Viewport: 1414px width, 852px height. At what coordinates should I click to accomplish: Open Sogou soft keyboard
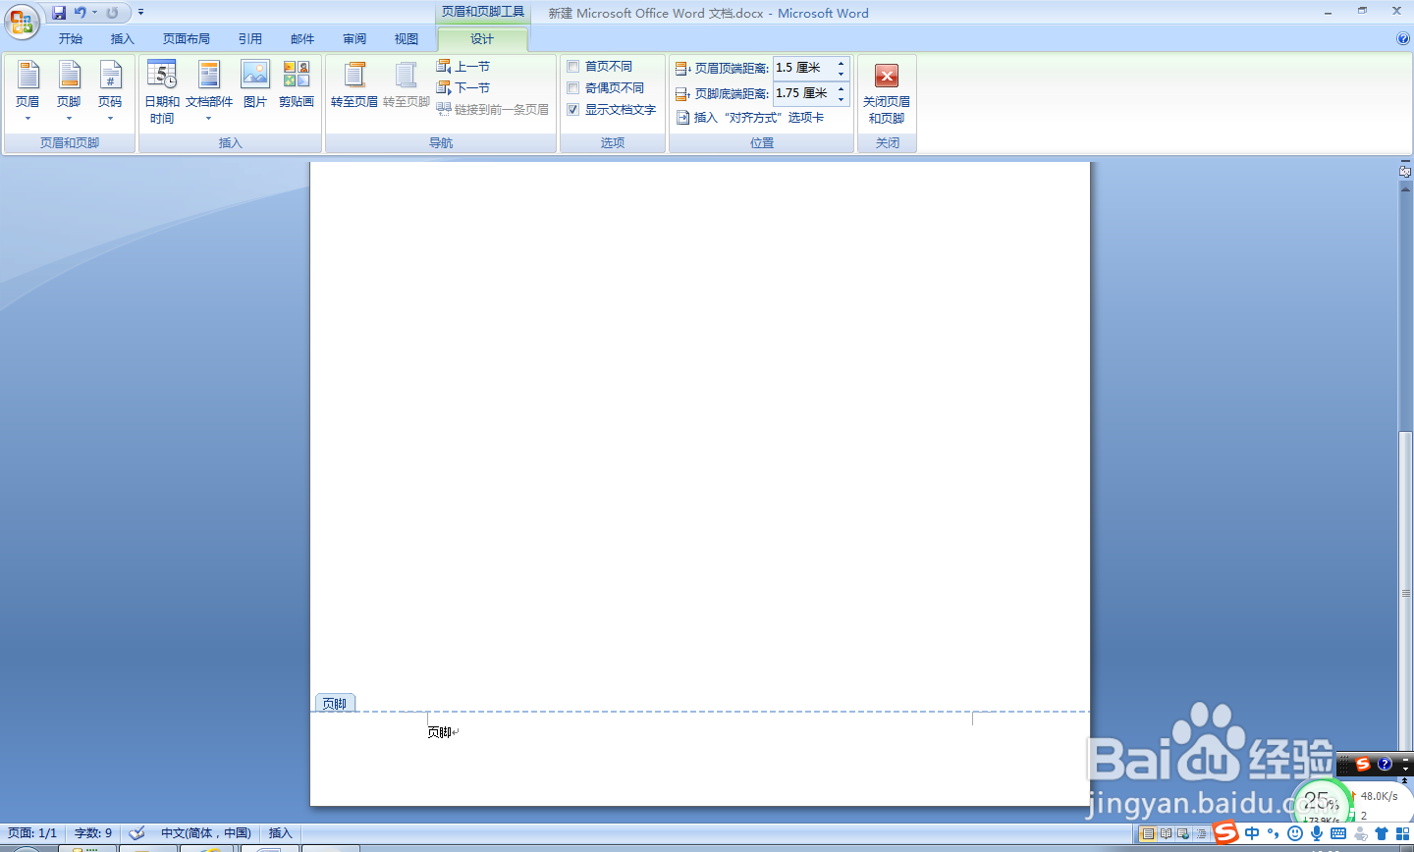click(x=1338, y=833)
